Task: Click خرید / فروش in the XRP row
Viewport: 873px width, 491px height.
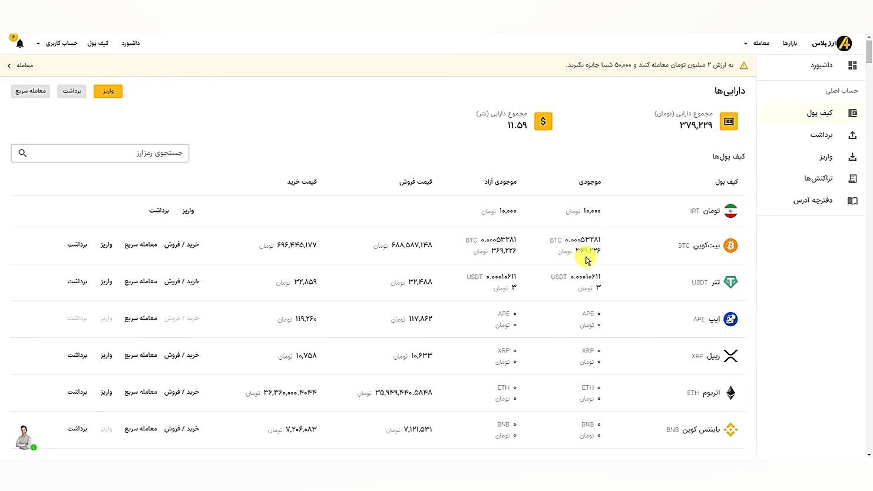Action: click(x=181, y=355)
